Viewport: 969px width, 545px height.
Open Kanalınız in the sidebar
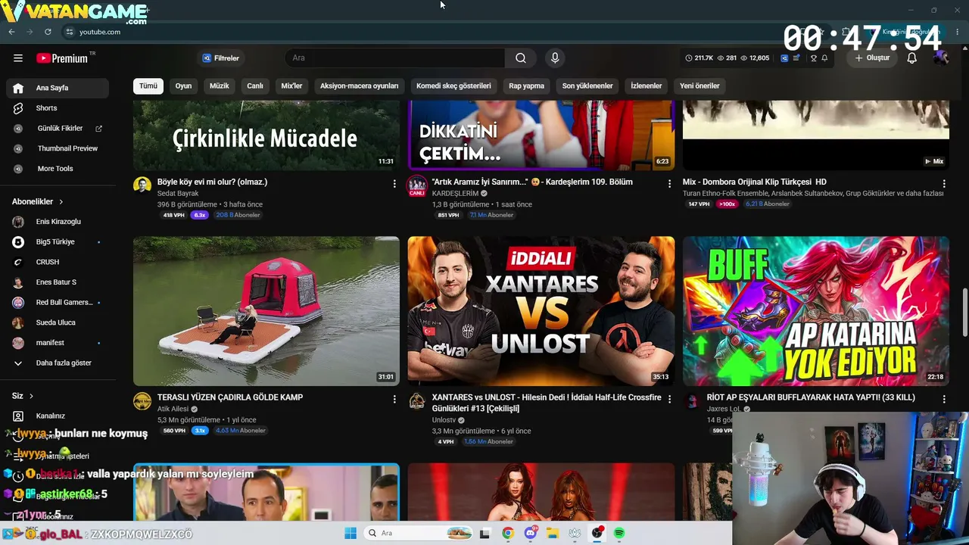tap(58, 416)
